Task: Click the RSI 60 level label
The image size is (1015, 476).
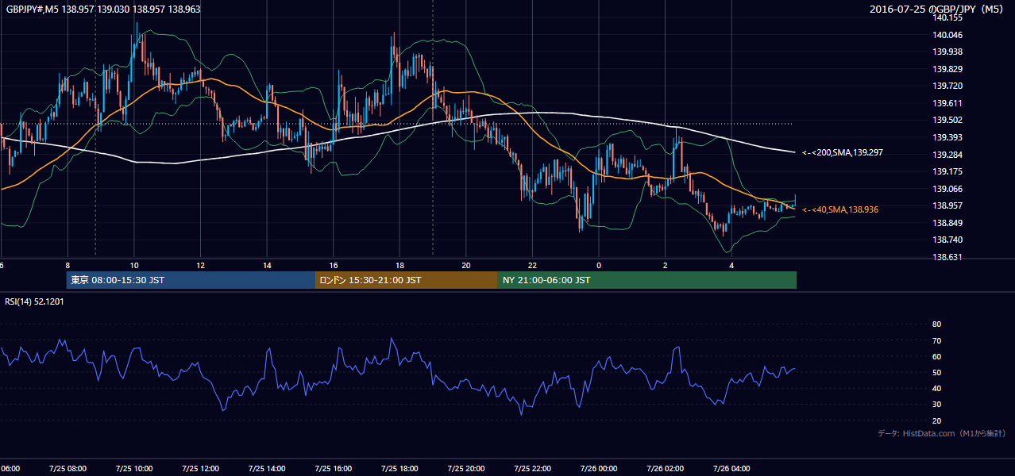Action: [936, 356]
